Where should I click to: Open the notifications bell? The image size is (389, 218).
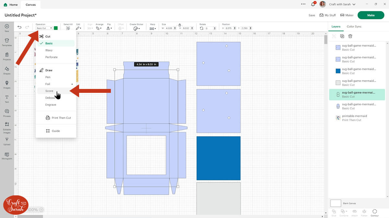tap(313, 5)
